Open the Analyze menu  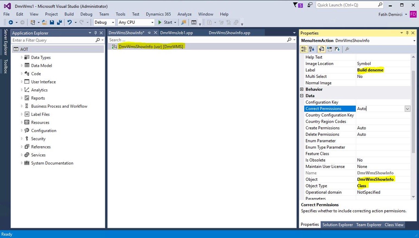(x=184, y=14)
